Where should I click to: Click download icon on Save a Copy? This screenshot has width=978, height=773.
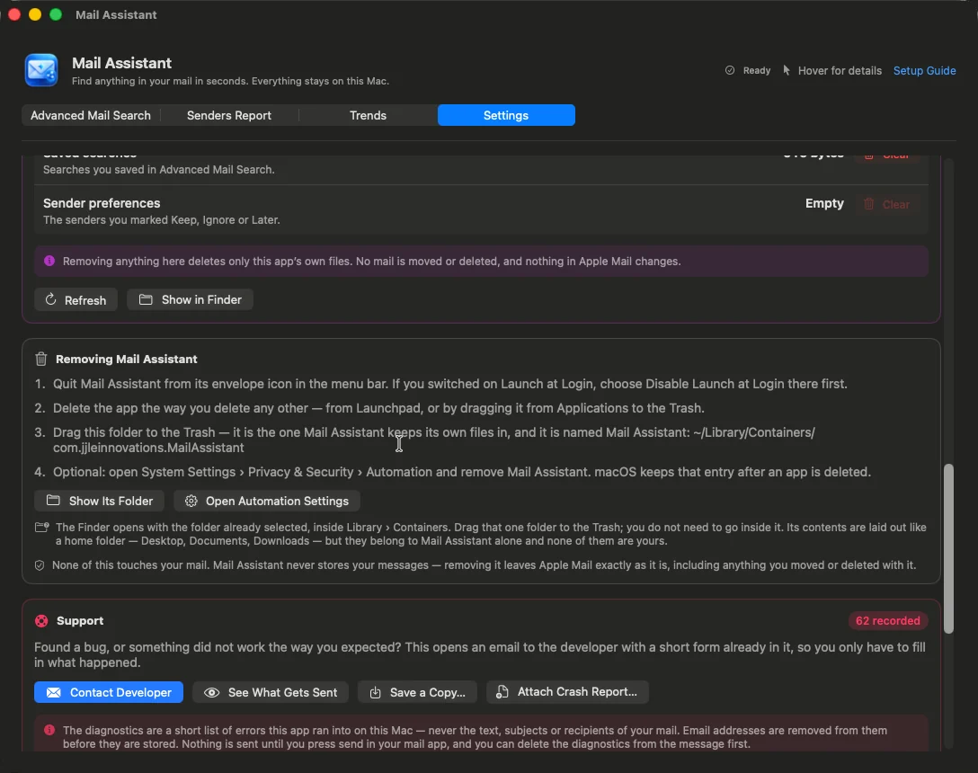click(x=376, y=692)
